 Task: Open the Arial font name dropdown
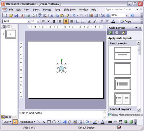pyautogui.click(x=29, y=21)
